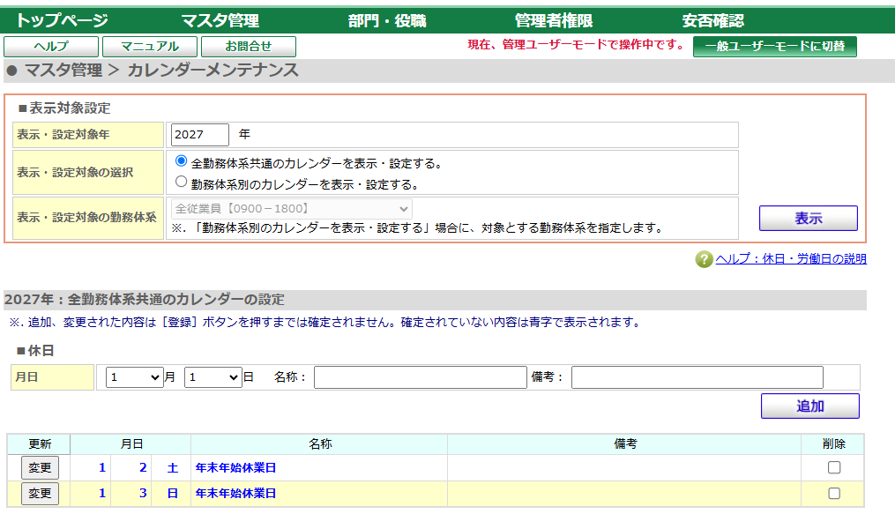Click the お問合せ button
895x514 pixels.
tap(249, 46)
